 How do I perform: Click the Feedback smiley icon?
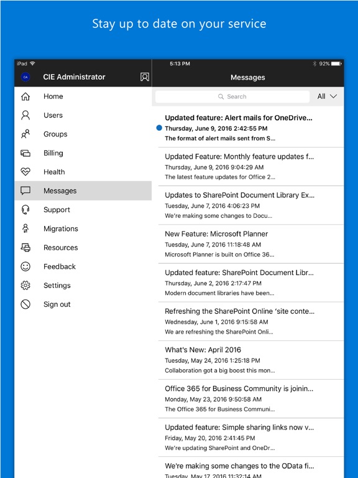click(25, 266)
